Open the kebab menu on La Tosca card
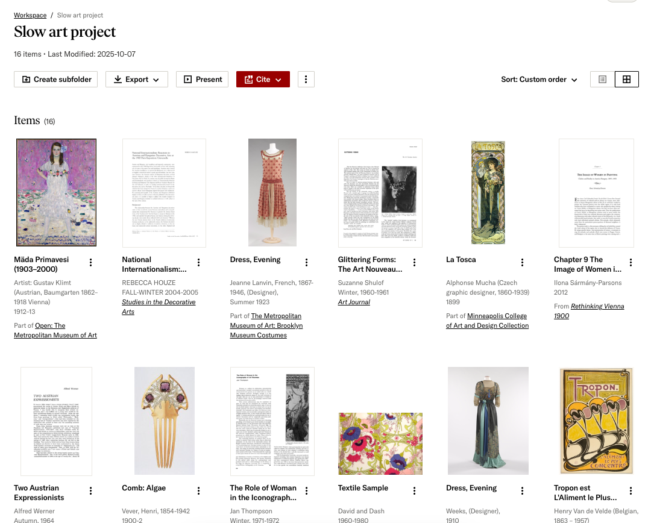The width and height of the screenshot is (651, 523). (522, 262)
